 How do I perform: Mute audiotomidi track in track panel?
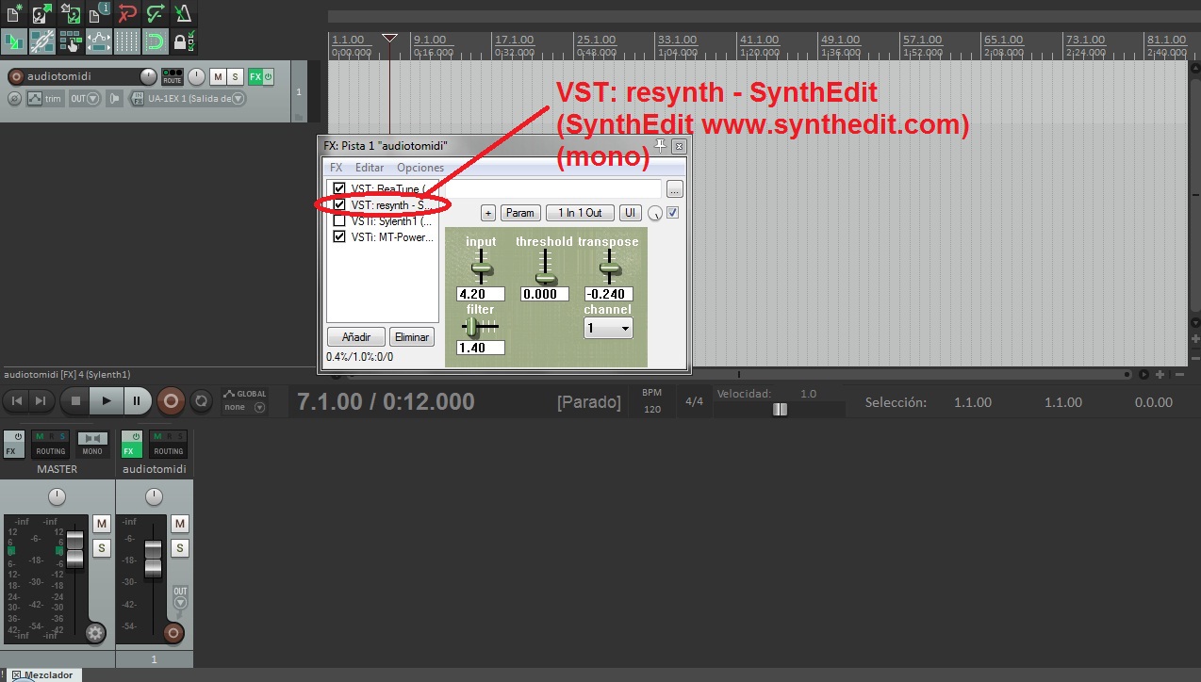click(x=218, y=77)
